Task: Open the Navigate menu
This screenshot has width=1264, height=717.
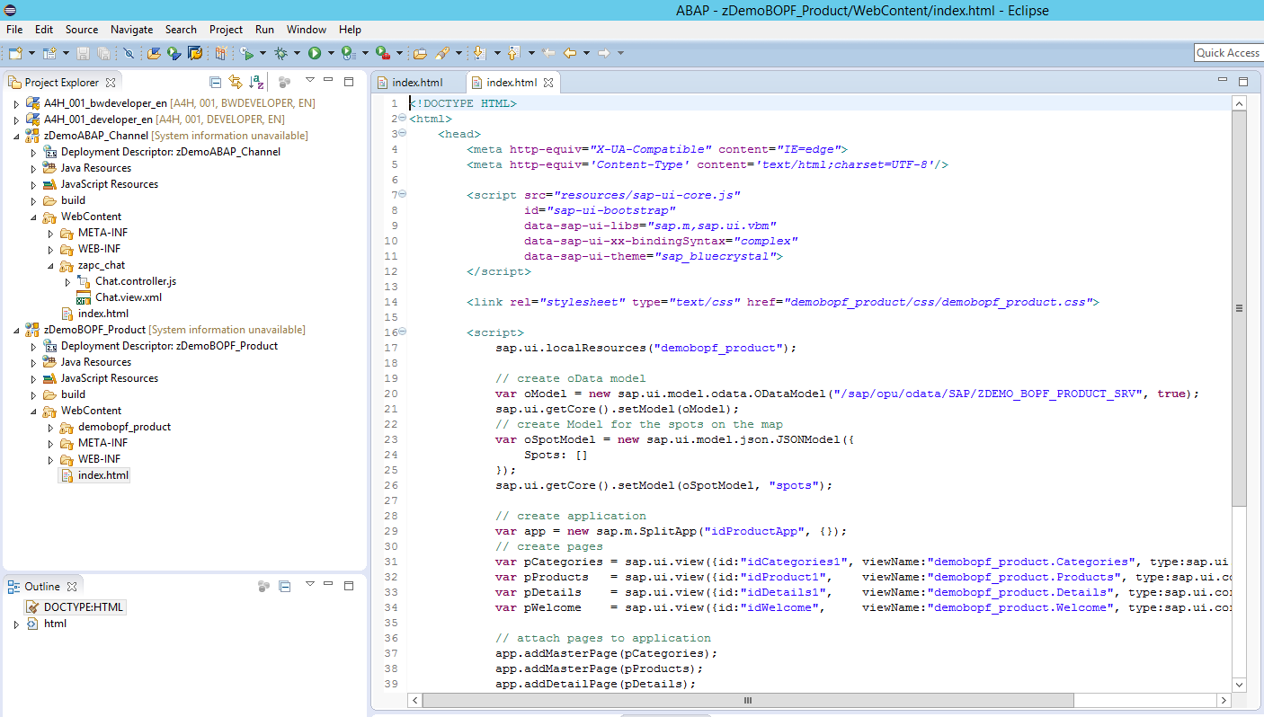Action: click(x=131, y=29)
